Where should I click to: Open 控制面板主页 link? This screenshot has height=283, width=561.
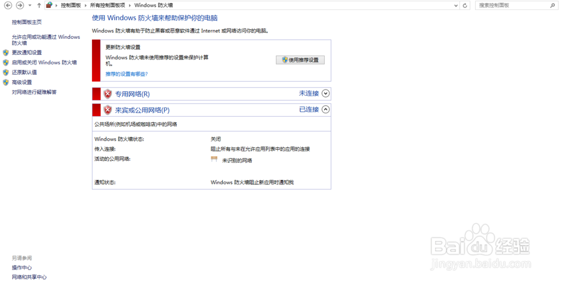point(27,22)
